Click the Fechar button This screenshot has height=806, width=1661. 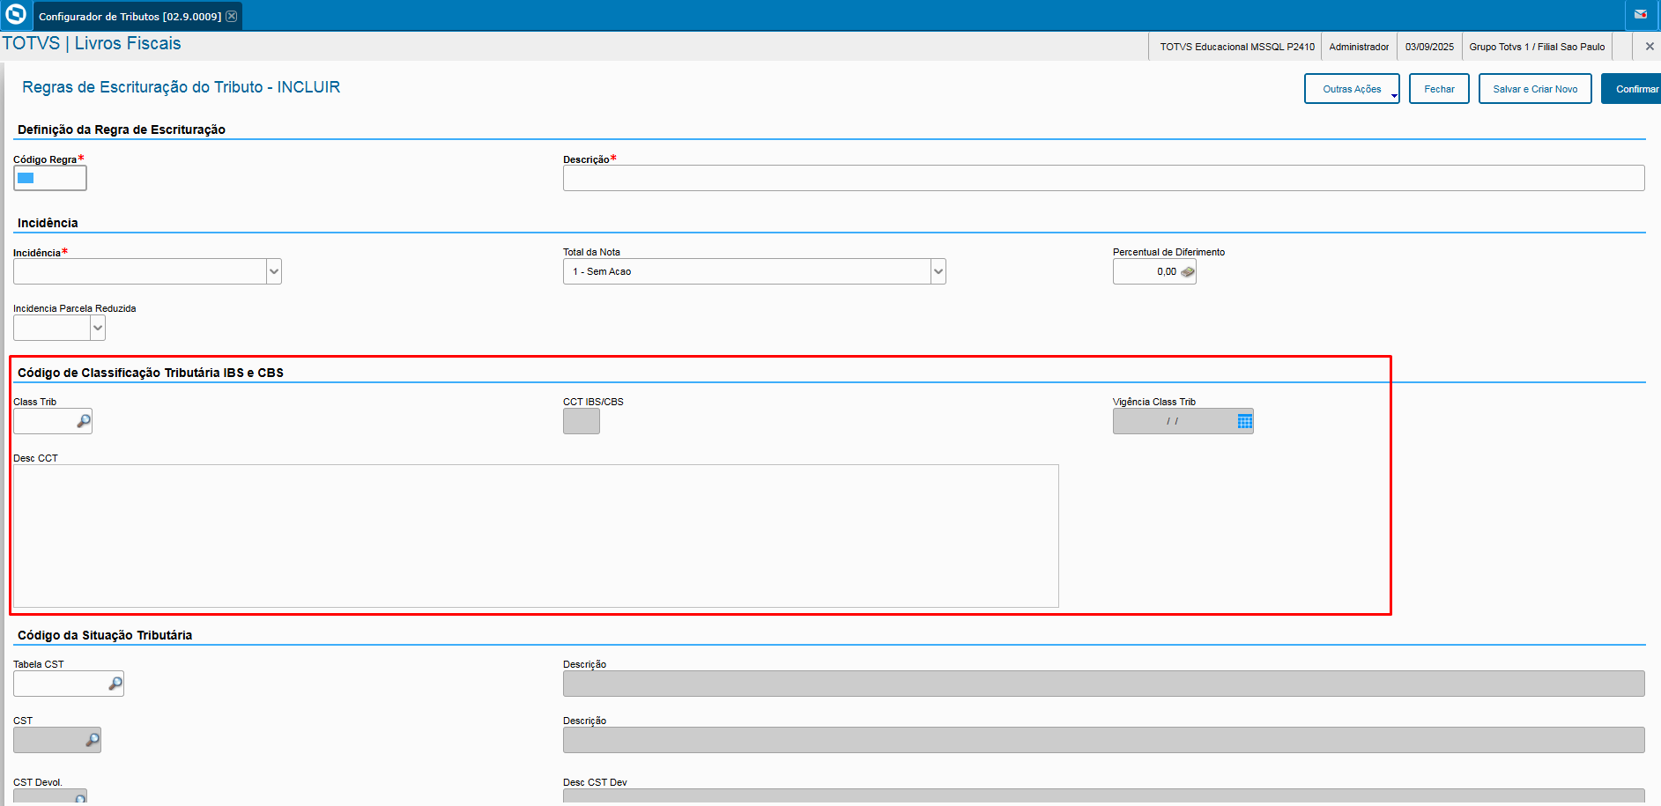coord(1438,88)
